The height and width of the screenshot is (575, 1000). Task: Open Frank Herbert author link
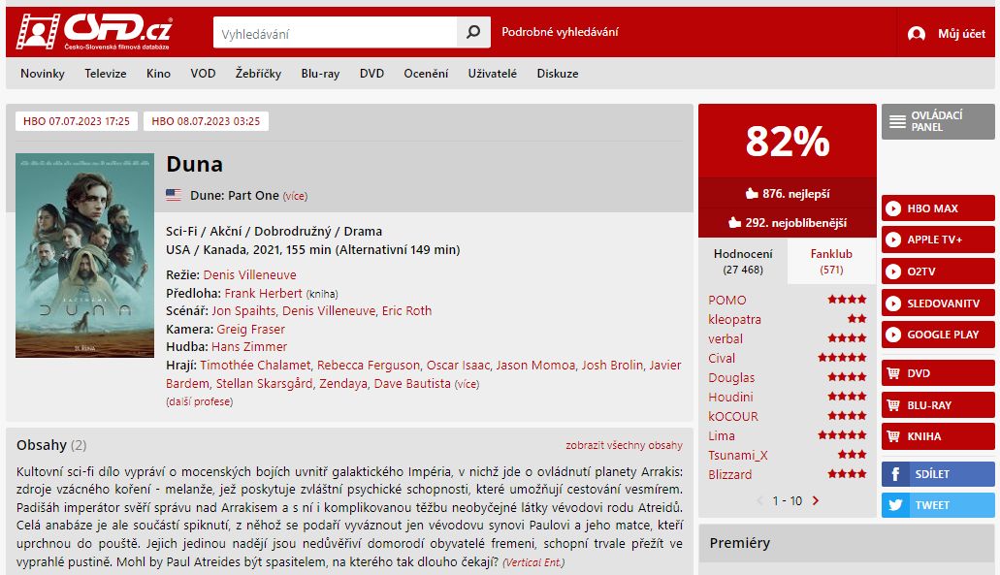tap(264, 293)
